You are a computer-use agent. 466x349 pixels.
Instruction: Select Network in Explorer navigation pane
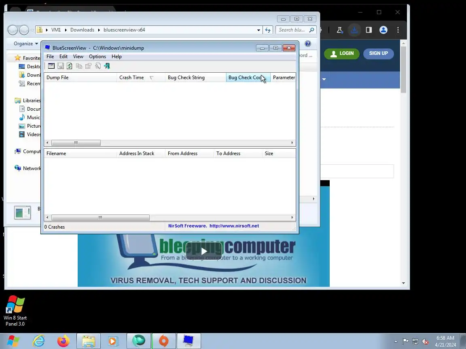(28, 168)
